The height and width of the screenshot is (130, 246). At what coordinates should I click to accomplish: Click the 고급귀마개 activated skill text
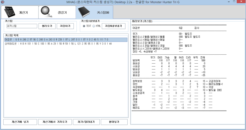214,81
